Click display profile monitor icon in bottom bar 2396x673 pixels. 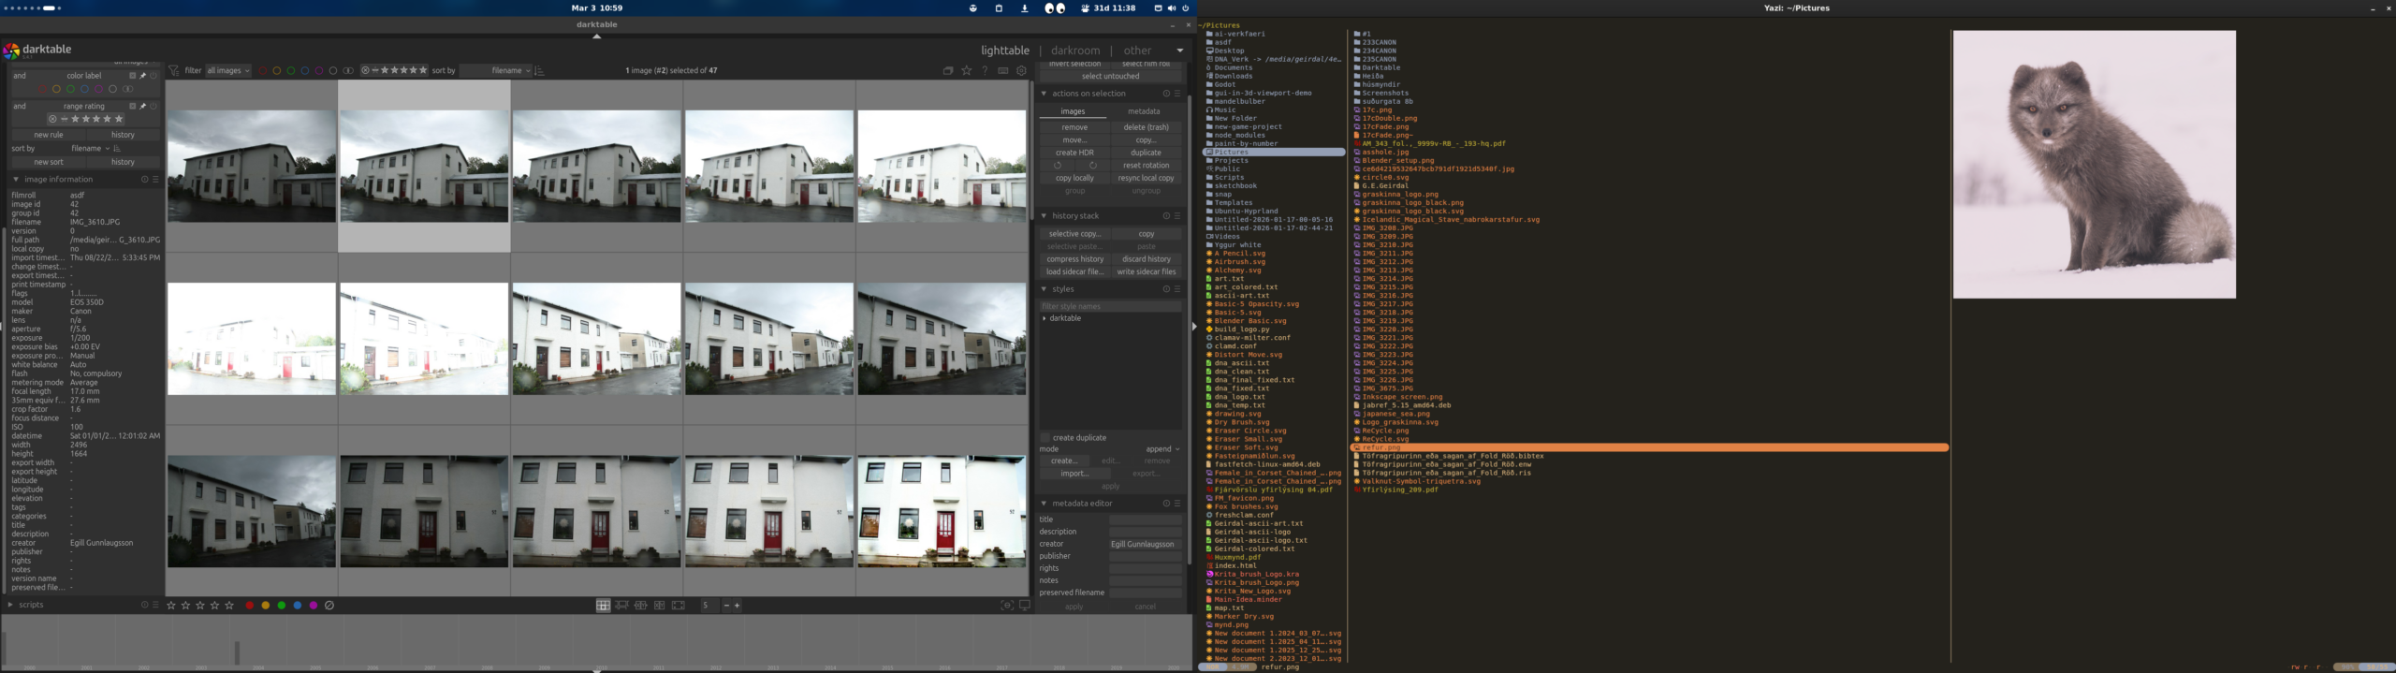coord(1025,606)
